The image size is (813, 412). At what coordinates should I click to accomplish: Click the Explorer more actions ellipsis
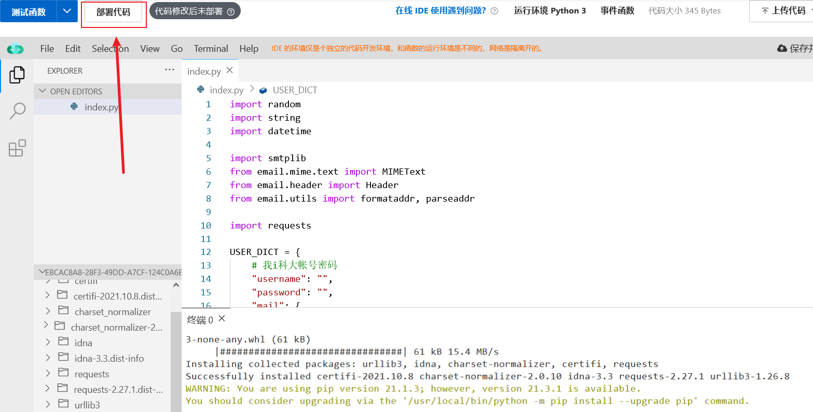click(x=170, y=69)
